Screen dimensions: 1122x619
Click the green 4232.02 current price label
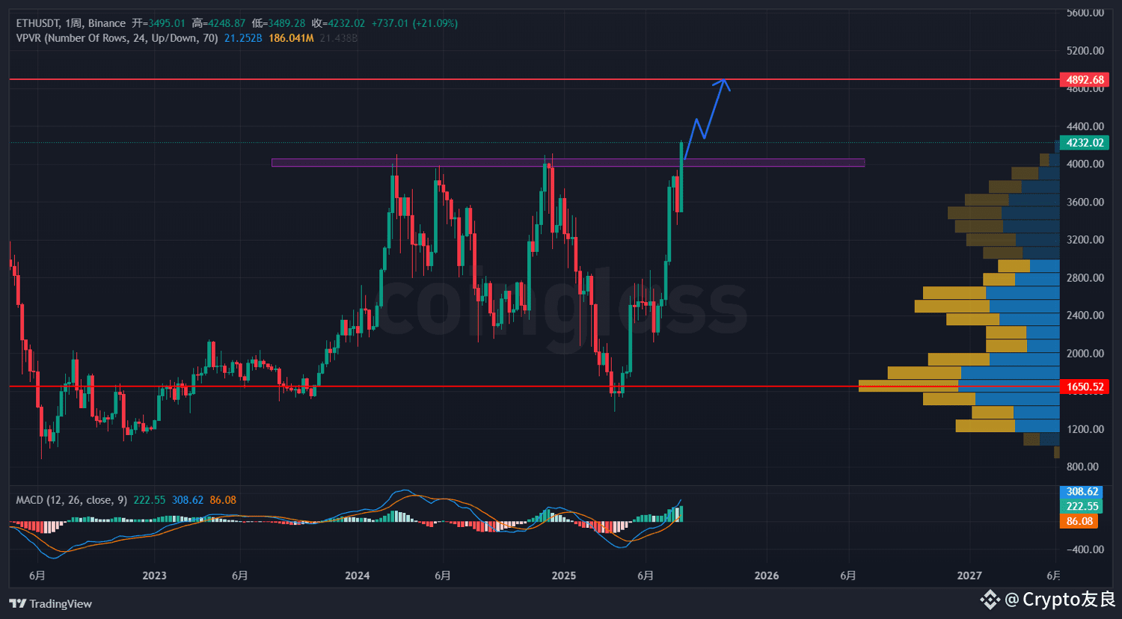(1085, 143)
